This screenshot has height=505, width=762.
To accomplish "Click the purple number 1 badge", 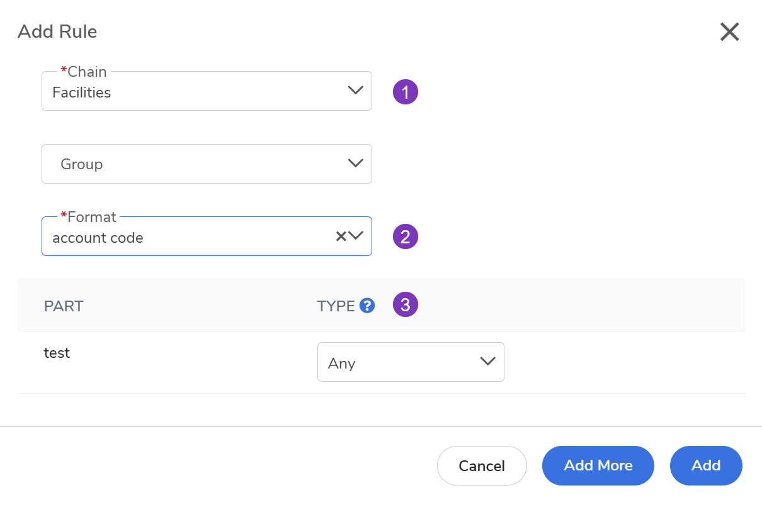I will 406,92.
